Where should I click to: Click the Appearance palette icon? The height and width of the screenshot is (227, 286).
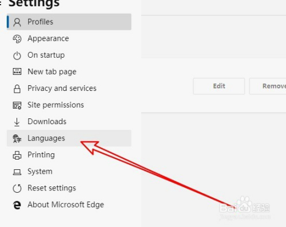(17, 39)
